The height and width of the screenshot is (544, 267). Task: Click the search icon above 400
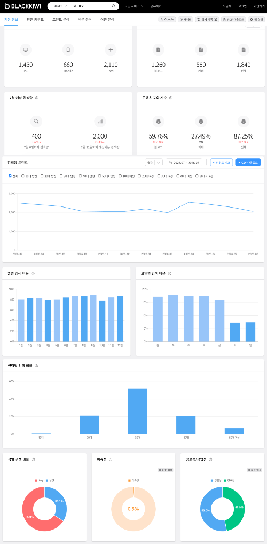(x=36, y=121)
